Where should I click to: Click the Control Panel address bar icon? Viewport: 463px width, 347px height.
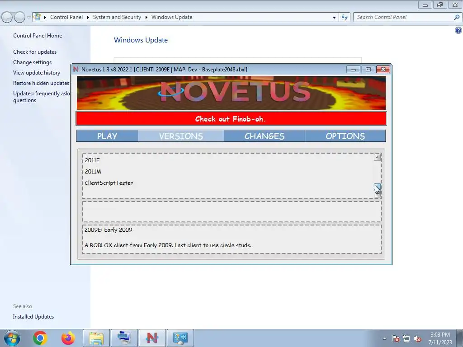coord(37,17)
